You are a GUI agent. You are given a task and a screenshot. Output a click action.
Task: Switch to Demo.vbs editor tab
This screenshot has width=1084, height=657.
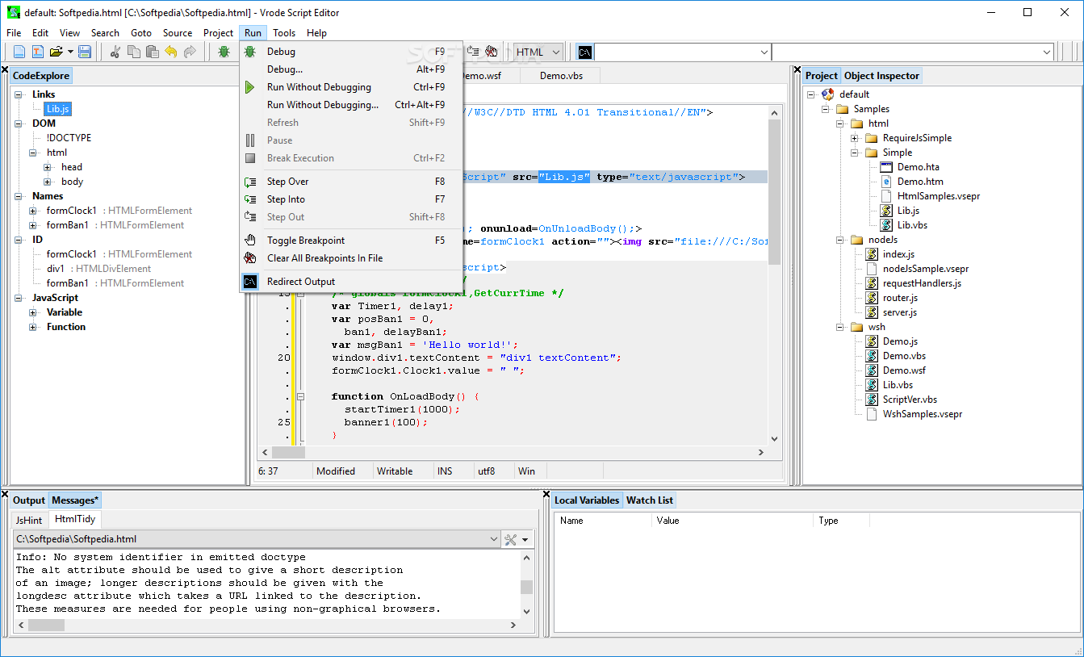tap(561, 75)
